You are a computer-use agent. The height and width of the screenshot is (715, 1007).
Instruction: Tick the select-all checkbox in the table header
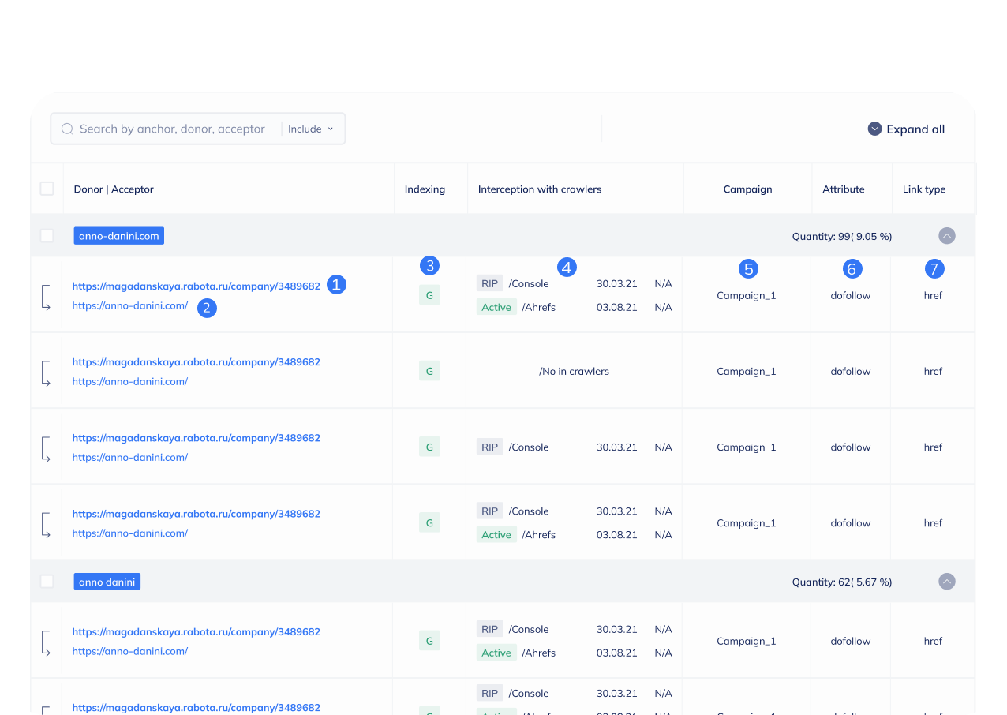[x=47, y=189]
